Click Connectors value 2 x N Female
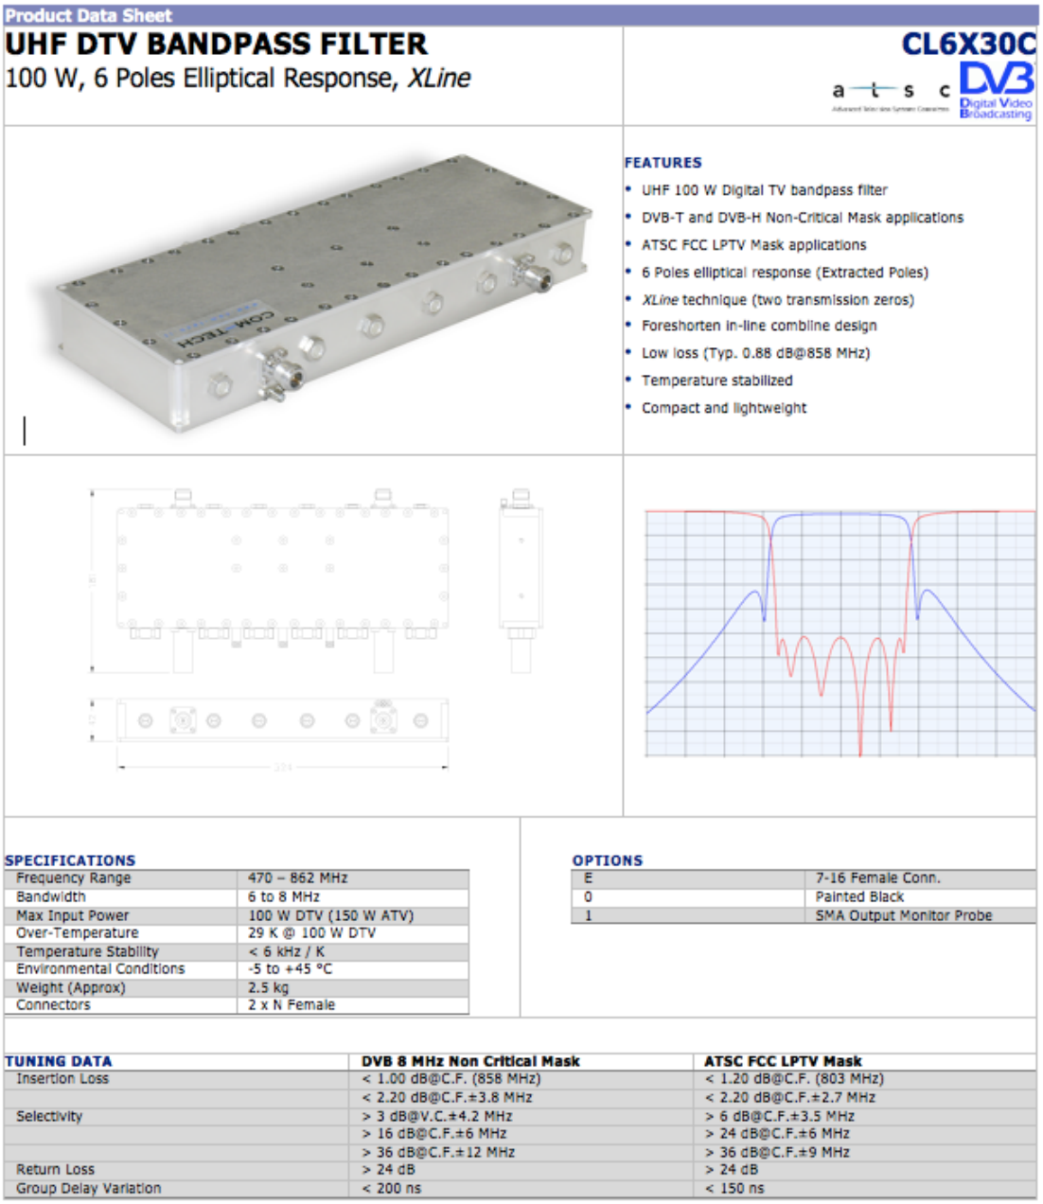 tap(292, 1005)
